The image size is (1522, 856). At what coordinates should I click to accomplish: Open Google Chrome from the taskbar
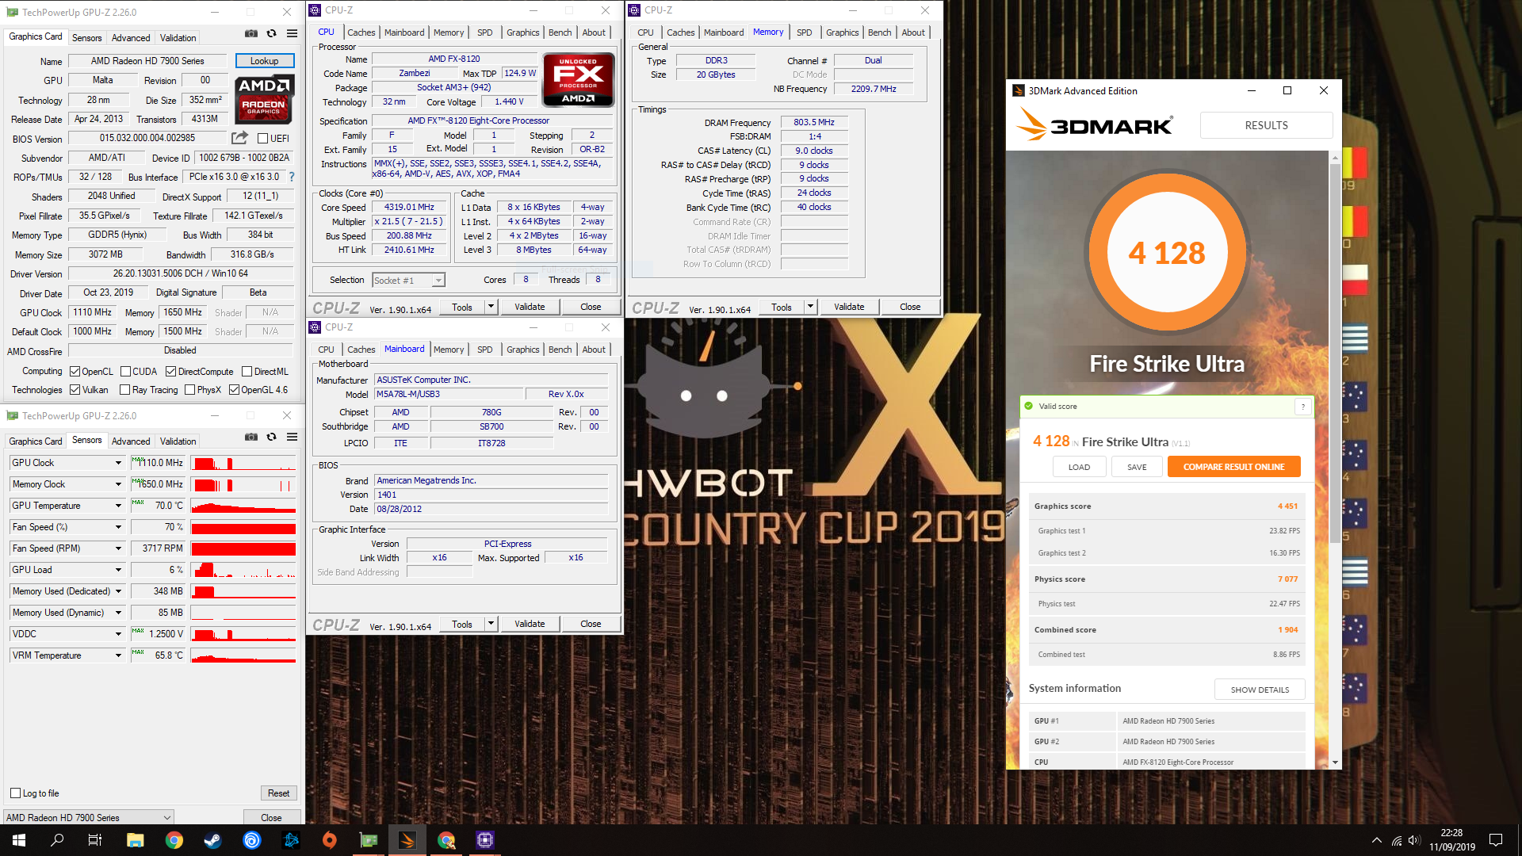pyautogui.click(x=174, y=840)
